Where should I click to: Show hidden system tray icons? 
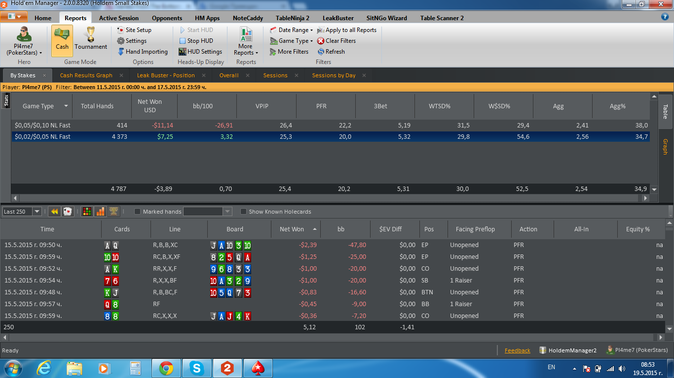tap(574, 369)
